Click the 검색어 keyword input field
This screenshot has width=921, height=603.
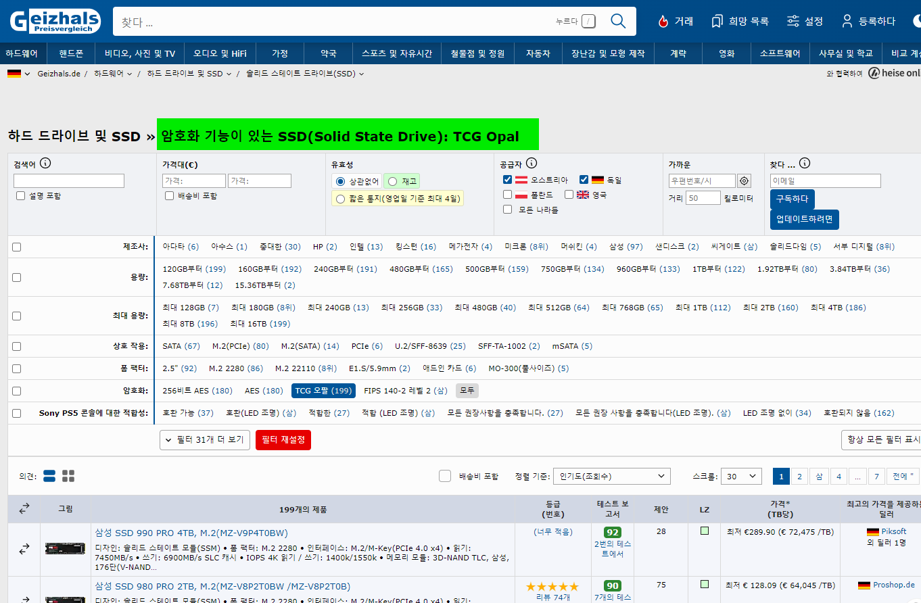[69, 181]
